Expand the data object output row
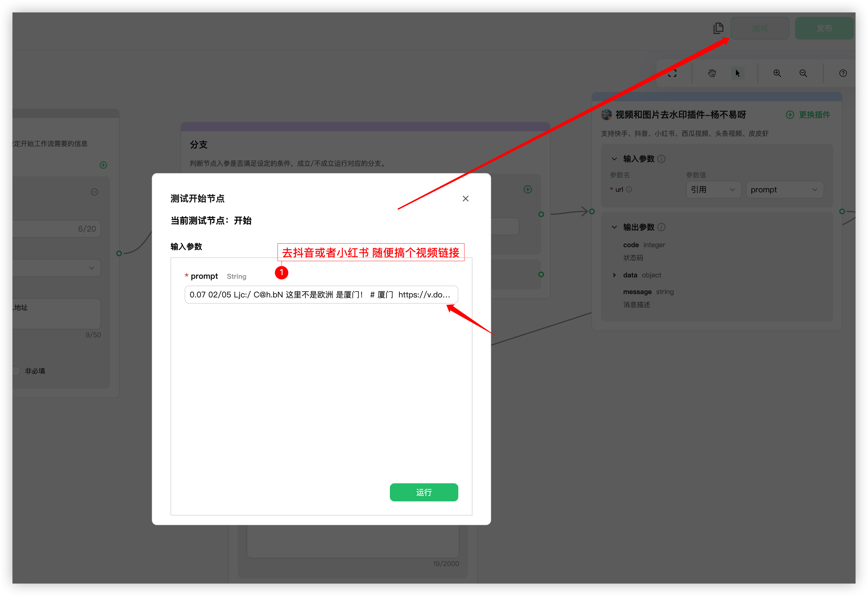 click(614, 275)
